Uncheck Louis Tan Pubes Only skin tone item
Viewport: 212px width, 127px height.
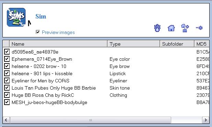(7, 88)
